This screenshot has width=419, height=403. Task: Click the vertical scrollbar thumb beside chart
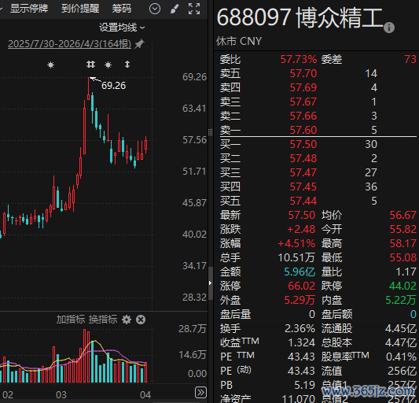click(211, 283)
